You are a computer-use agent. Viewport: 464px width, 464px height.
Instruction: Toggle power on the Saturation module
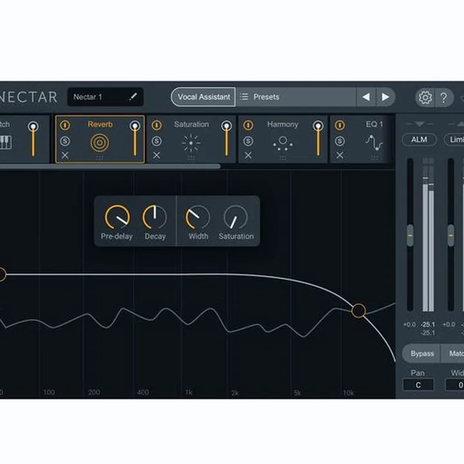click(x=157, y=125)
